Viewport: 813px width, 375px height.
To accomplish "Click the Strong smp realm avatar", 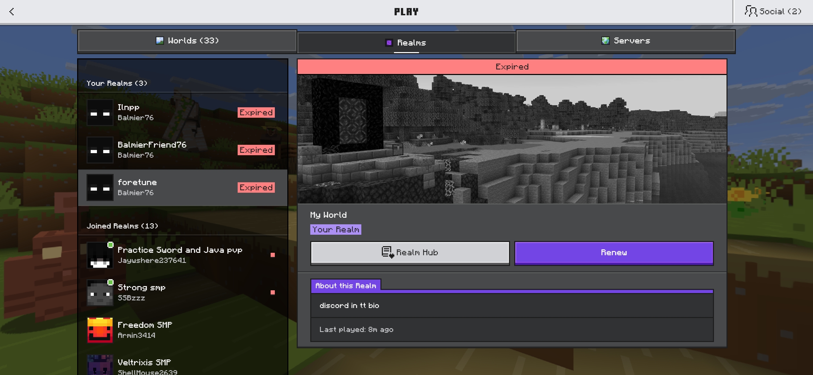I will pos(100,293).
